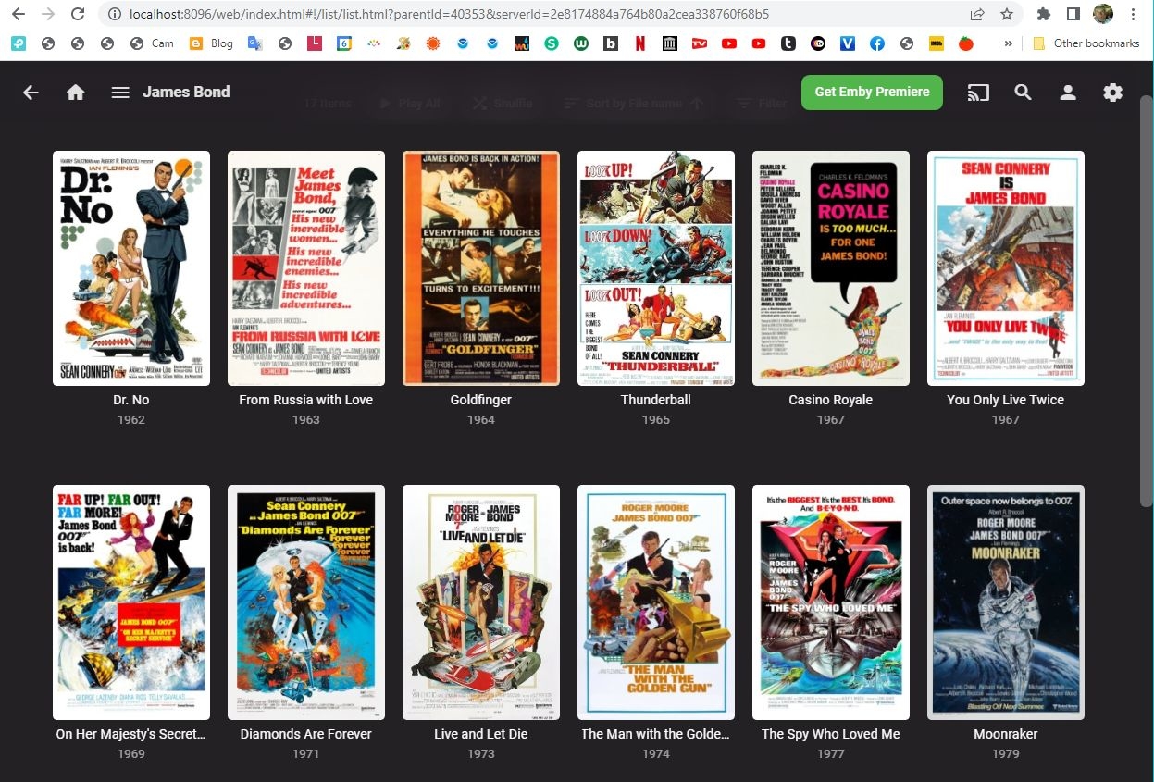Viewport: 1154px width, 782px height.
Task: Open the Blog bookmark
Action: click(211, 43)
